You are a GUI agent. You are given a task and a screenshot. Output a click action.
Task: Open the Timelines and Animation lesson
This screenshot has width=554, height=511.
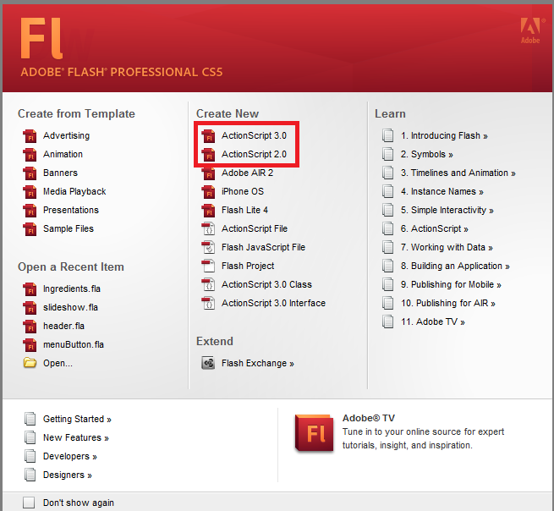(458, 173)
